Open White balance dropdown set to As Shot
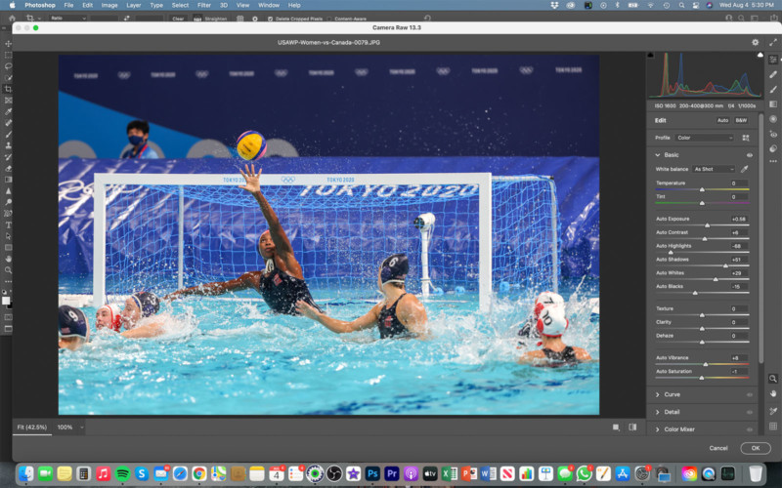Image resolution: width=782 pixels, height=488 pixels. click(714, 169)
